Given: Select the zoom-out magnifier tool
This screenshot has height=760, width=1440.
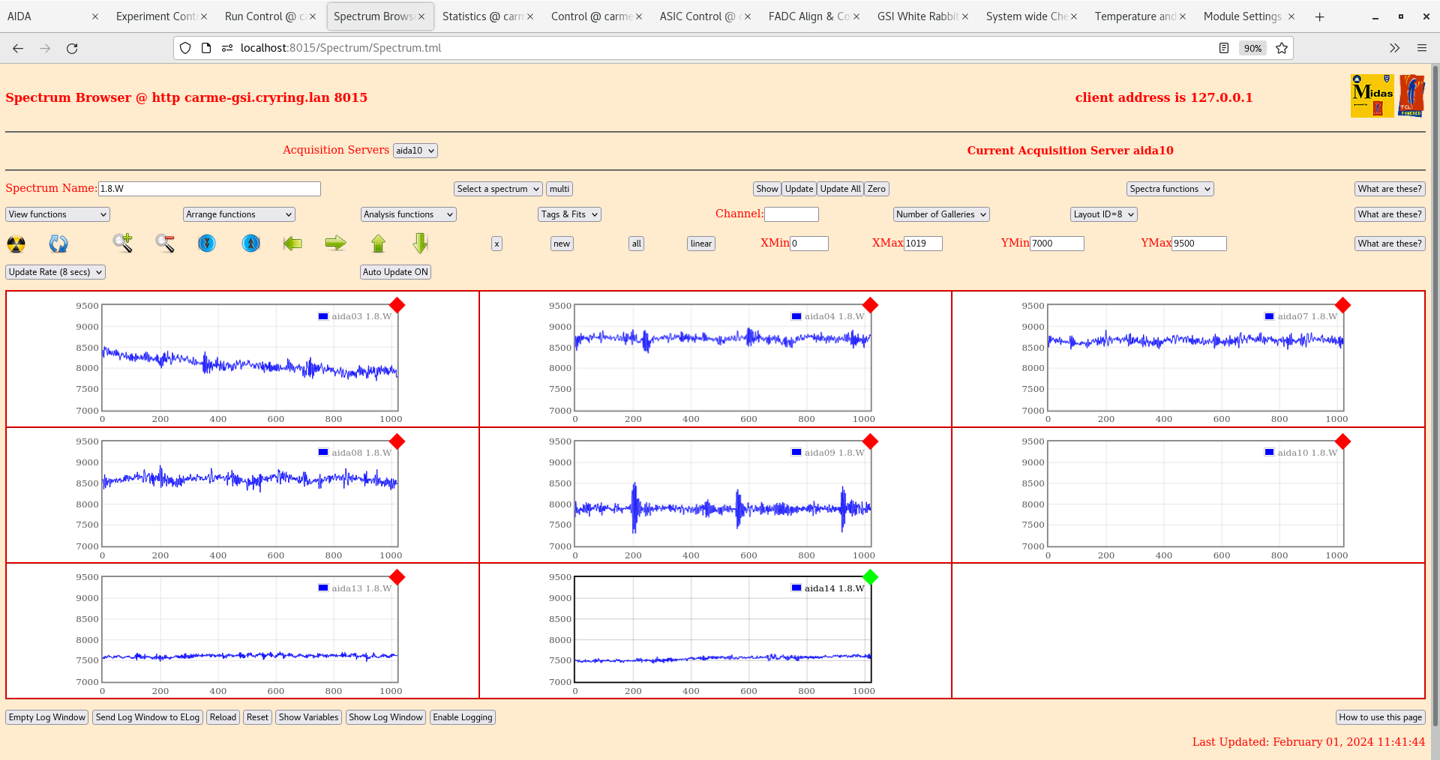Looking at the screenshot, I should [165, 244].
